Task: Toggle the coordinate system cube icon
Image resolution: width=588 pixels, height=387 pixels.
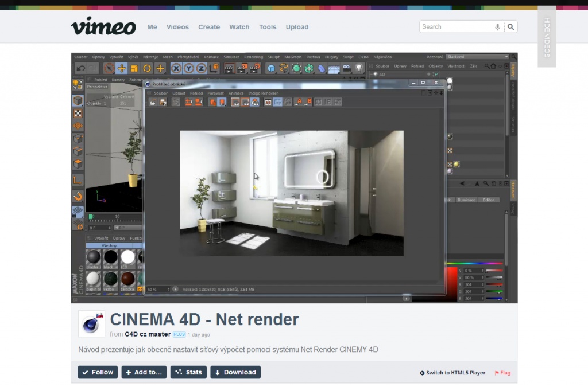Action: click(x=214, y=68)
